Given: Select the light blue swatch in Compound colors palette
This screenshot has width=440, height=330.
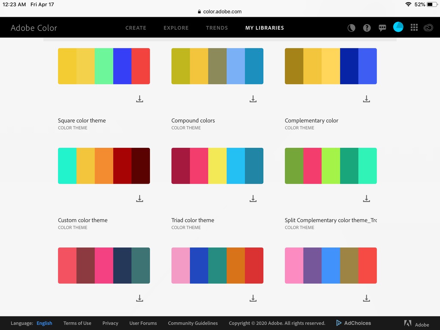Looking at the screenshot, I should (x=236, y=66).
